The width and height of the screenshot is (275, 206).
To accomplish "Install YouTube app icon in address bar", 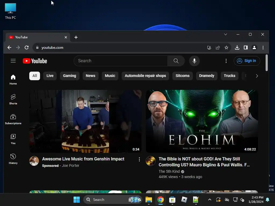I will click(209, 47).
